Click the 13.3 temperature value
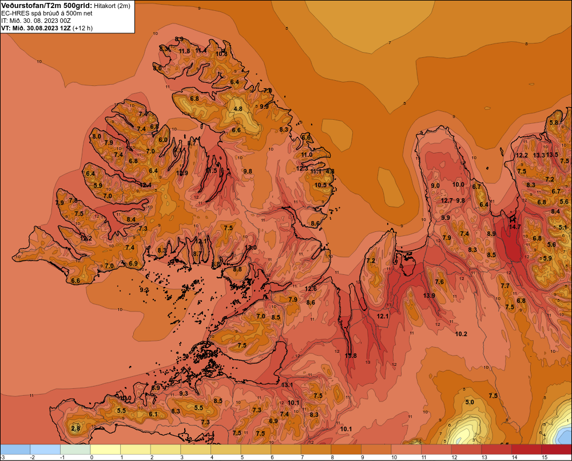The height and width of the screenshot is (461, 572). [539, 155]
